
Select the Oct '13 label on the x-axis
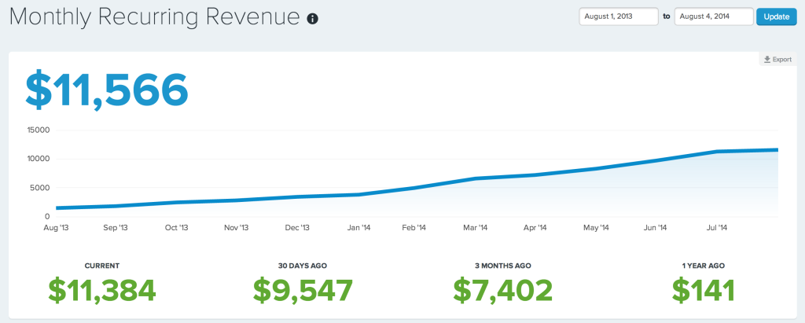tap(176, 228)
